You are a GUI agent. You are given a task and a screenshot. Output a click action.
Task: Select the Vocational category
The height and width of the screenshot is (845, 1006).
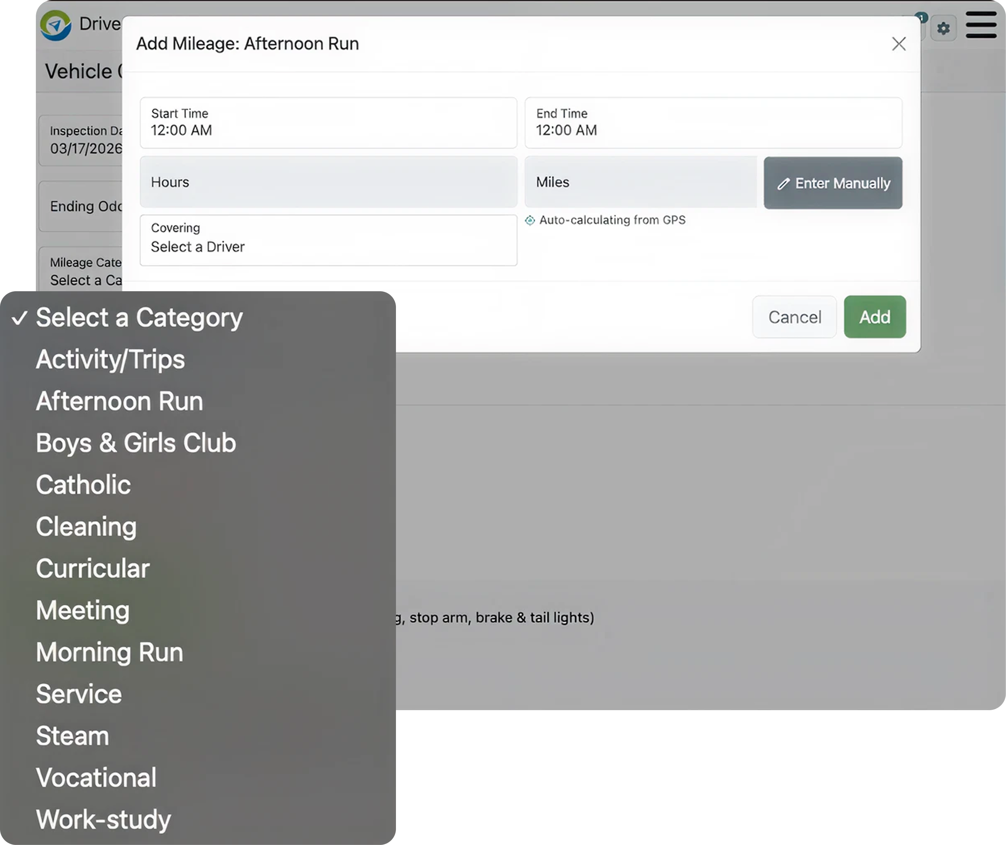point(96,778)
